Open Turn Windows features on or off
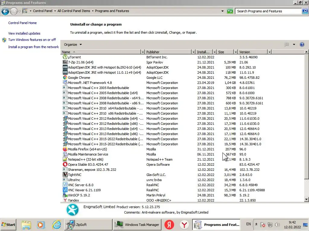The height and width of the screenshot is (231, 309). tap(32, 40)
